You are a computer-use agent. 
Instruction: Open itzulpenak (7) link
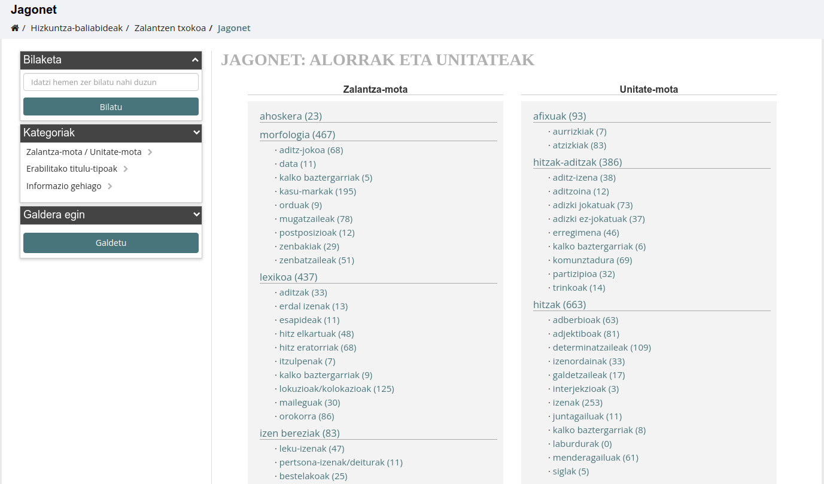(x=308, y=361)
